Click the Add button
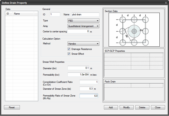 [111, 107]
